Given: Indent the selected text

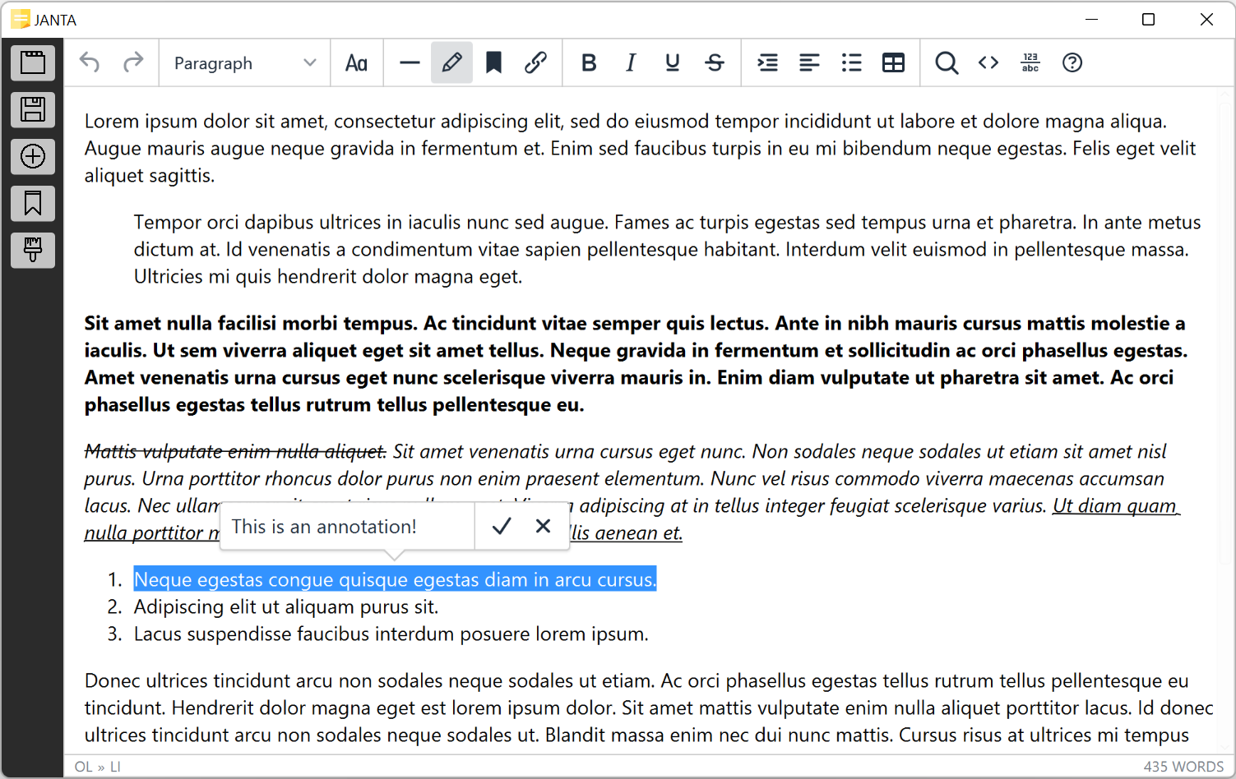Looking at the screenshot, I should pyautogui.click(x=767, y=62).
